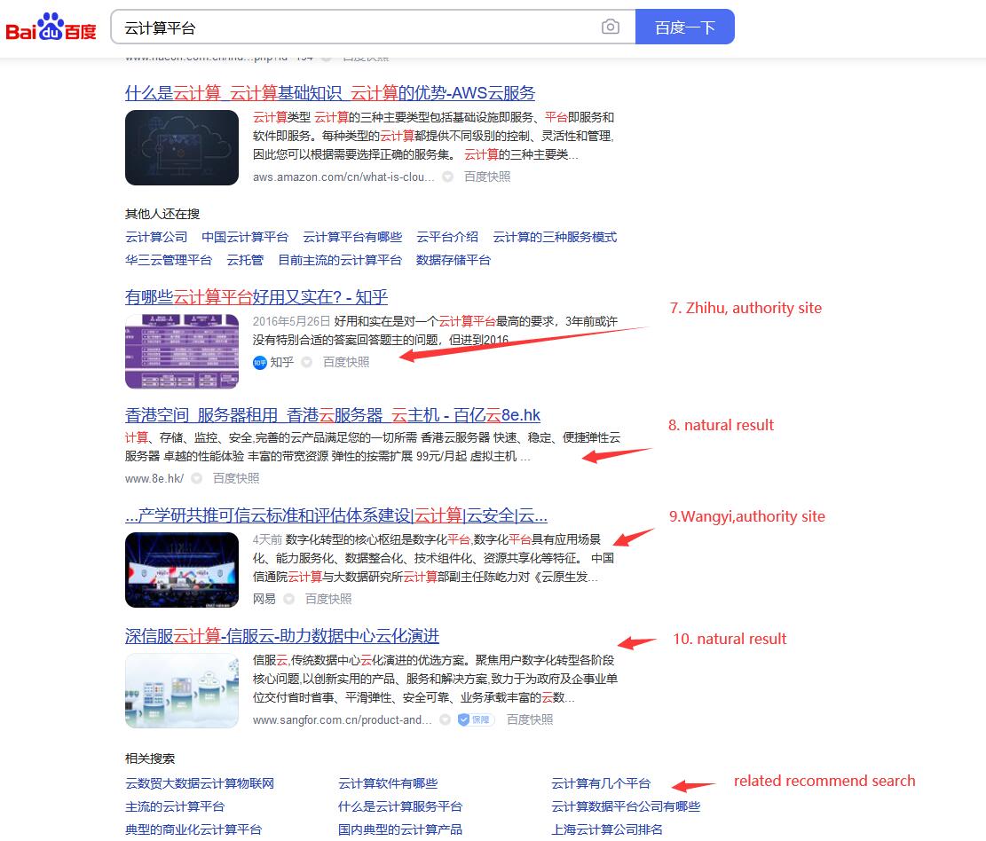986x841 pixels.
Task: Click the blue 知乎 source icon
Action: (x=260, y=363)
